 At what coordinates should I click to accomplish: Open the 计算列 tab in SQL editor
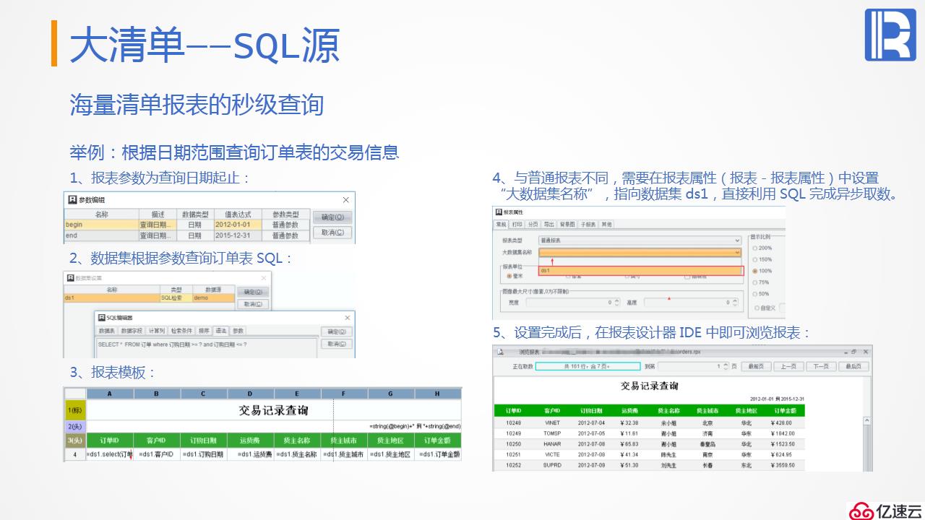(x=157, y=331)
